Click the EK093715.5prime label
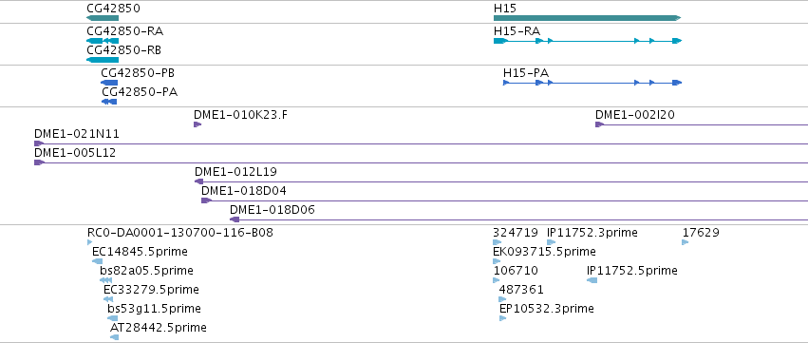This screenshot has height=343, width=808. click(544, 252)
